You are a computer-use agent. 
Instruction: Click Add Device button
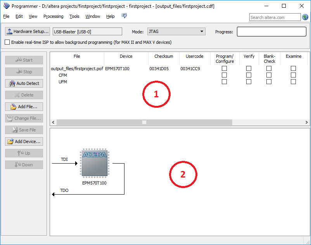[24, 141]
